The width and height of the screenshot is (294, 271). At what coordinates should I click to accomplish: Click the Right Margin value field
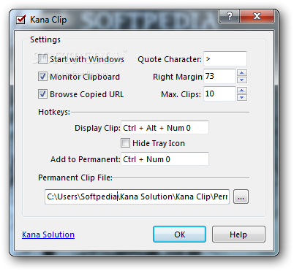pyautogui.click(x=219, y=76)
